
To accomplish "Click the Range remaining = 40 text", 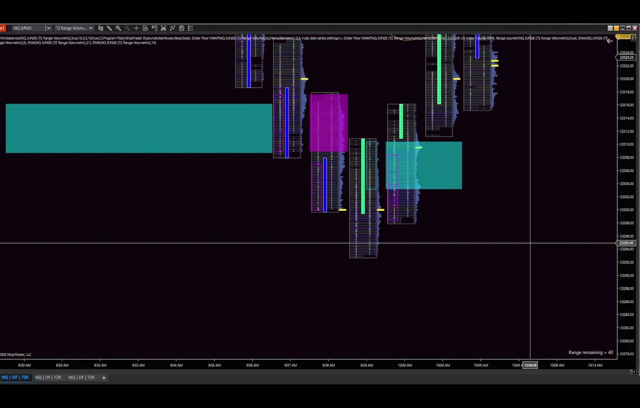I will [591, 352].
